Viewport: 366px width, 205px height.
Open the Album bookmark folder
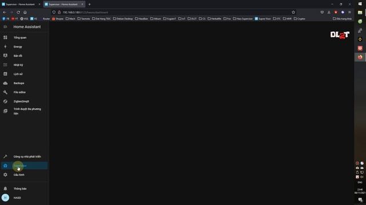click(156, 19)
